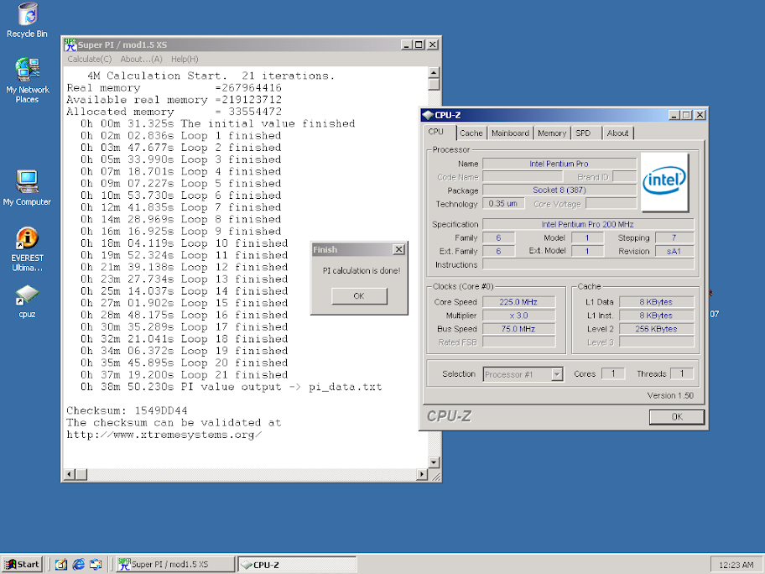Click the Allocated memory line in Super PI
Screen dimensions: 765x574
(x=174, y=112)
